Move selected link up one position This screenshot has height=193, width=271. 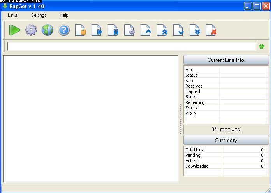(146, 30)
